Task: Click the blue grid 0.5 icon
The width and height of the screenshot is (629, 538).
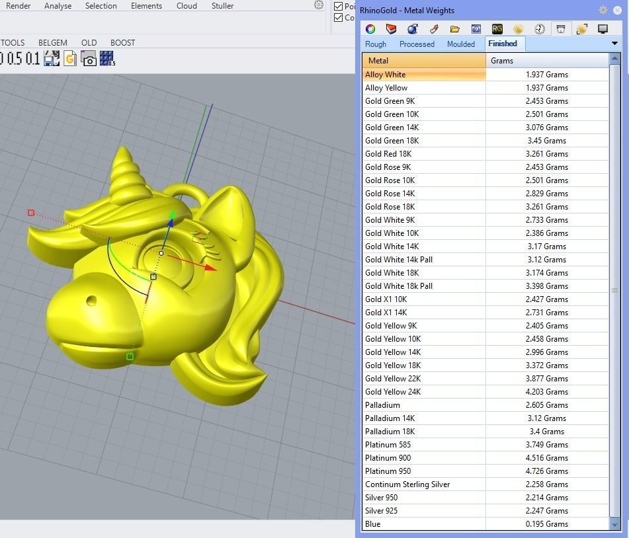Action: 107,59
